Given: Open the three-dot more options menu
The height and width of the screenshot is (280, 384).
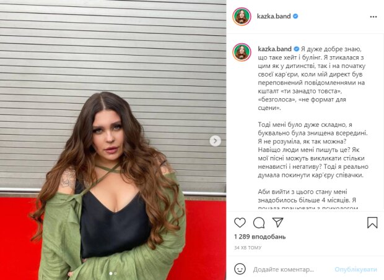Looking at the screenshot, I should pos(373,17).
